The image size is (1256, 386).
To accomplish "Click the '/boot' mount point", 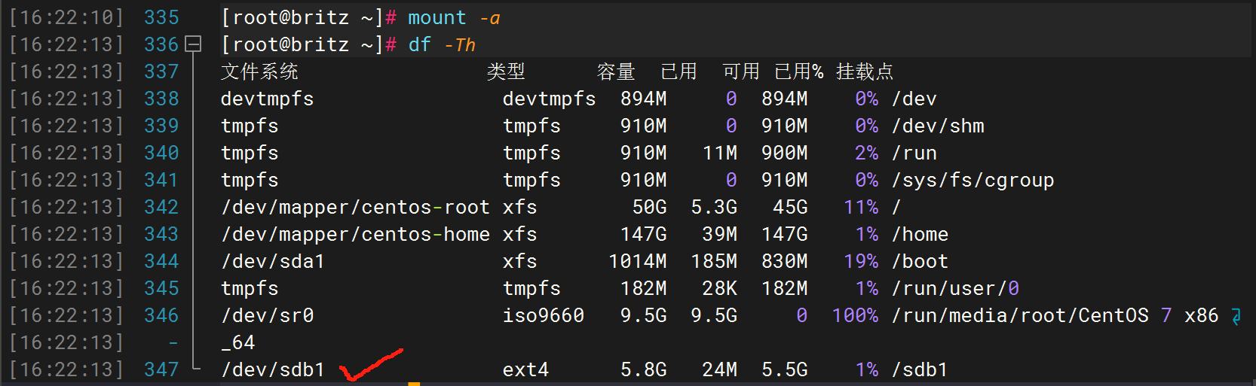I will click(x=920, y=261).
